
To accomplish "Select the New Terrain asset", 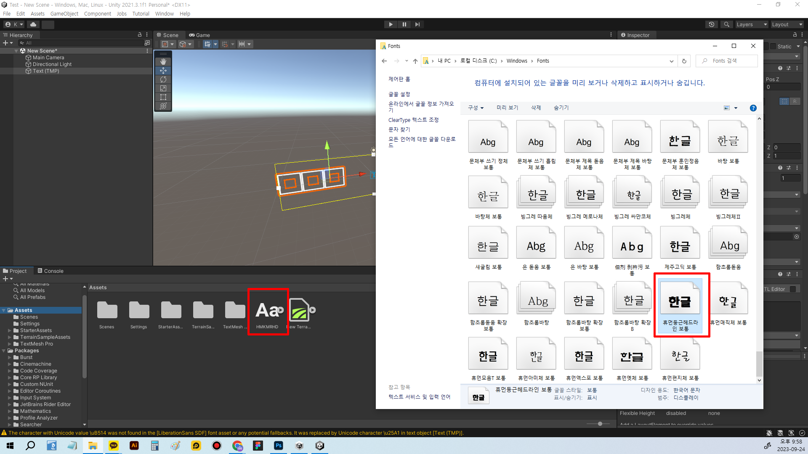I will click(299, 313).
